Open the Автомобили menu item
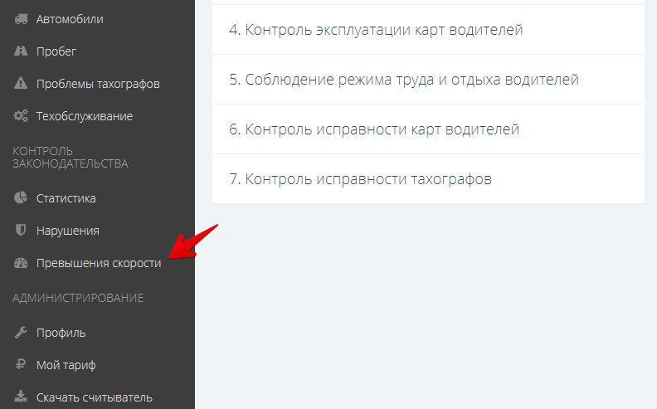657x409 pixels. pyautogui.click(x=70, y=19)
